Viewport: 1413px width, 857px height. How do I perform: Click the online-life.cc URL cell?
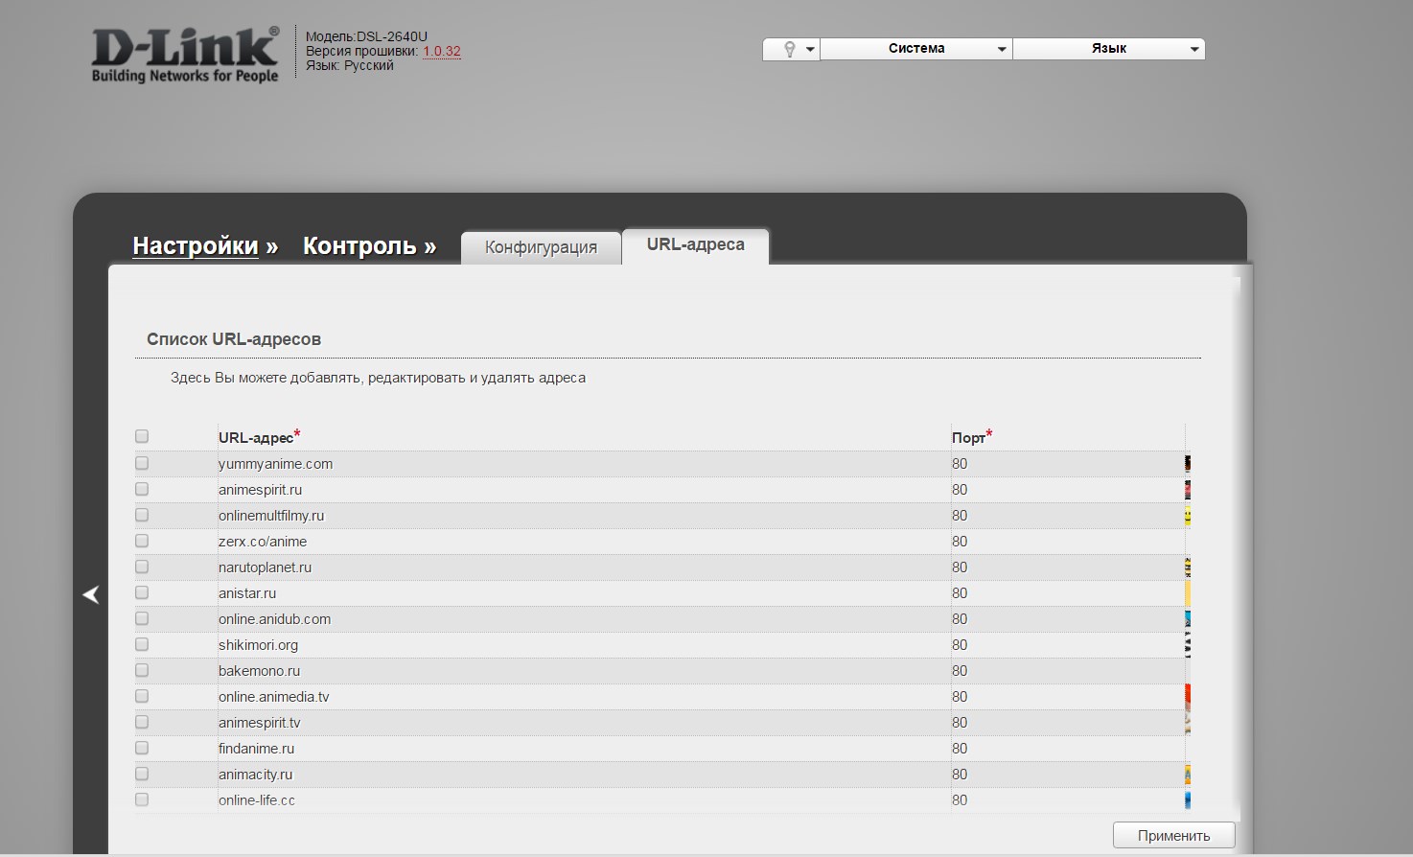[584, 800]
